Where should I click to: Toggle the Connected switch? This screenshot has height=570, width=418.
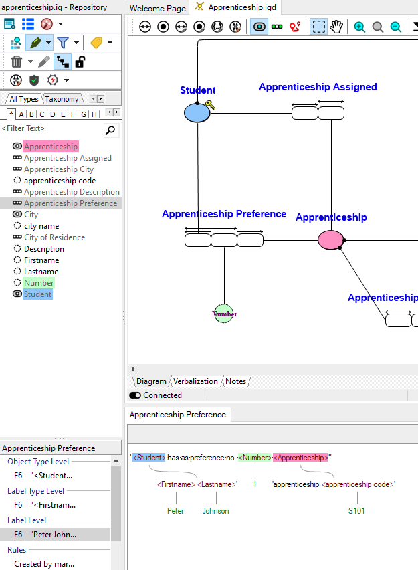(x=135, y=395)
